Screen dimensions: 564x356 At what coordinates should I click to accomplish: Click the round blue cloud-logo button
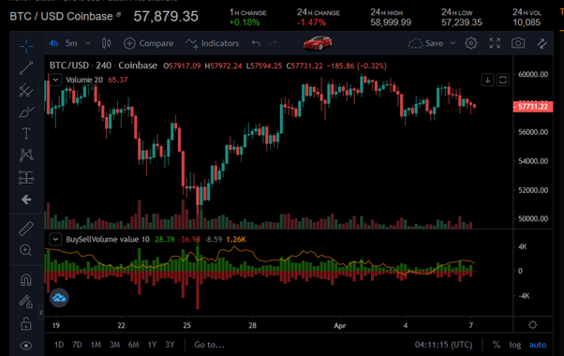tap(59, 298)
